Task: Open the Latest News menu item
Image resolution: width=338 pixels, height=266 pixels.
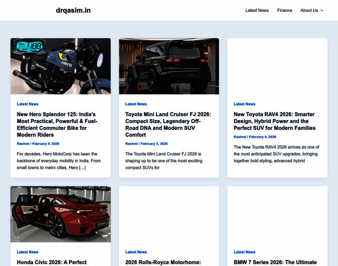Action: 257,10
